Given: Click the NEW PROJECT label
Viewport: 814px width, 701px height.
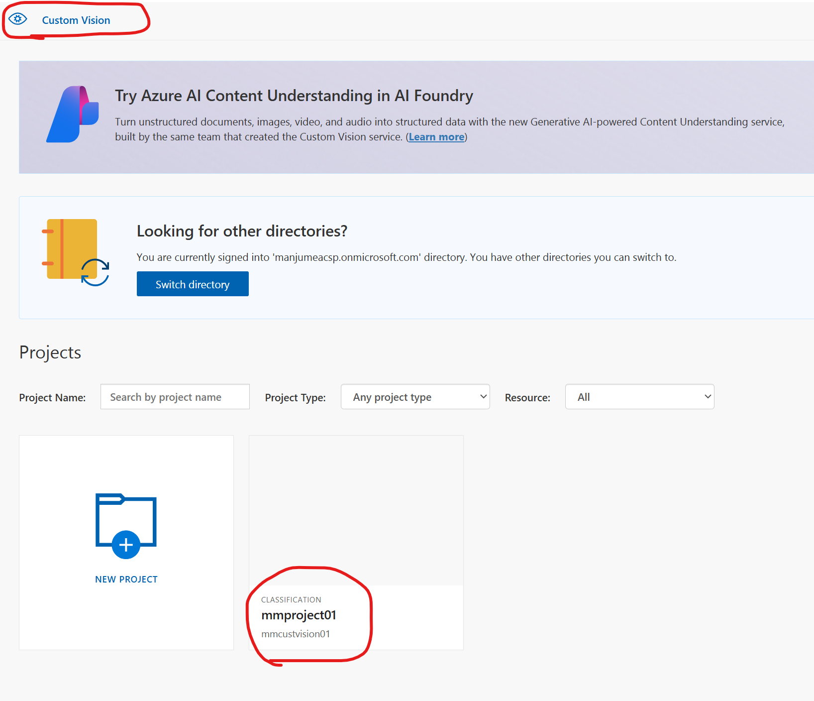Looking at the screenshot, I should (x=126, y=580).
